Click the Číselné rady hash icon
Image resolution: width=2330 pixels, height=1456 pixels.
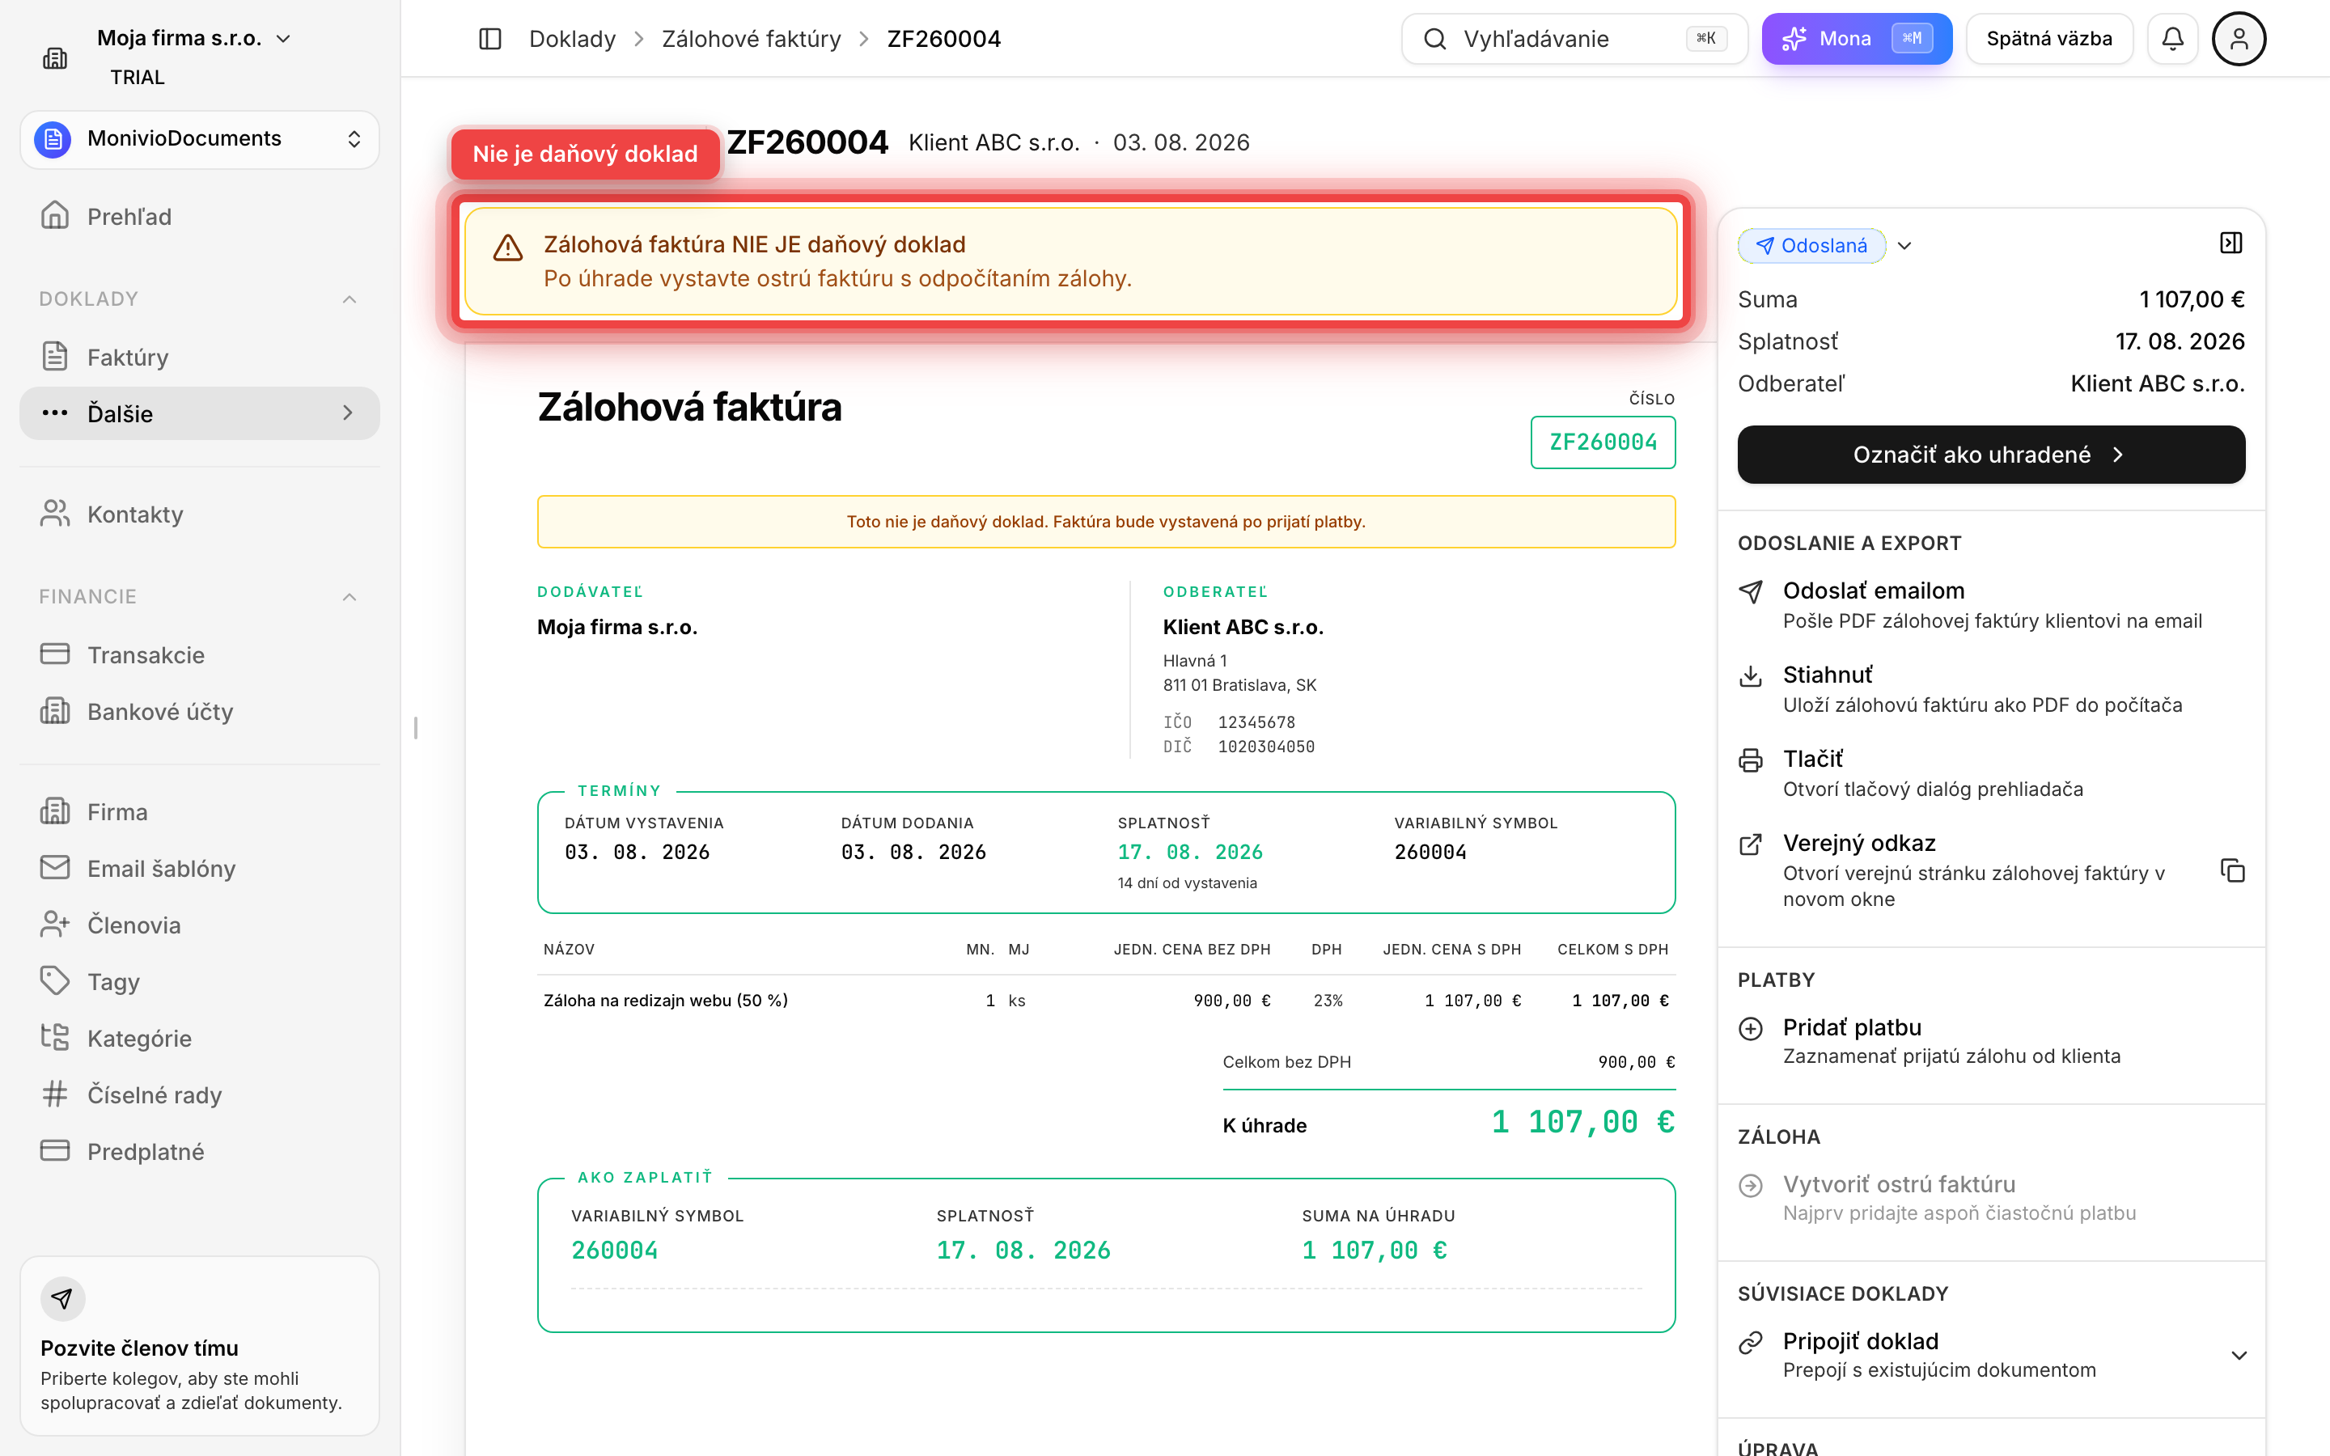pos(55,1094)
